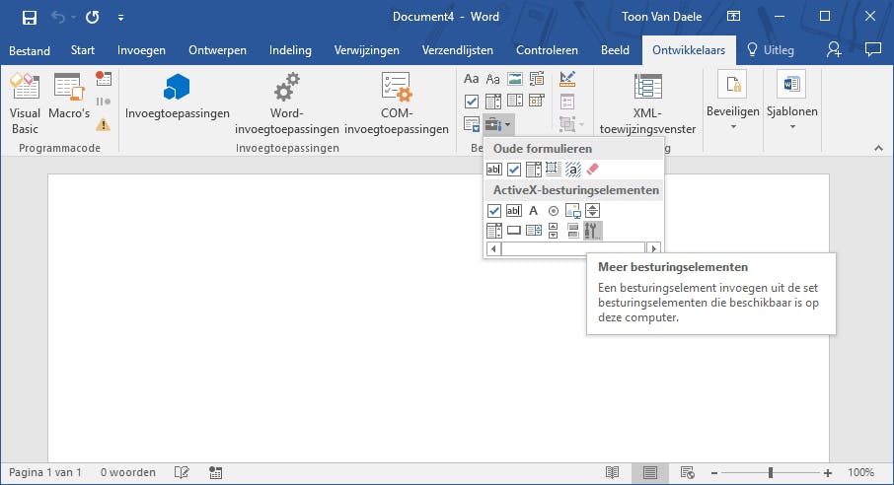894x485 pixels.
Task: Collapse the legacy tools dropdown button
Action: [499, 124]
